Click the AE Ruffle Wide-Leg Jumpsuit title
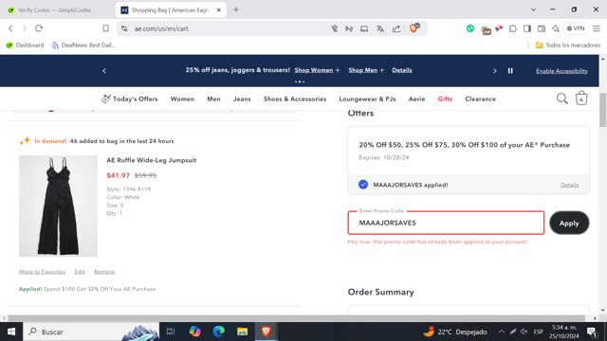The image size is (607, 341). [x=152, y=160]
